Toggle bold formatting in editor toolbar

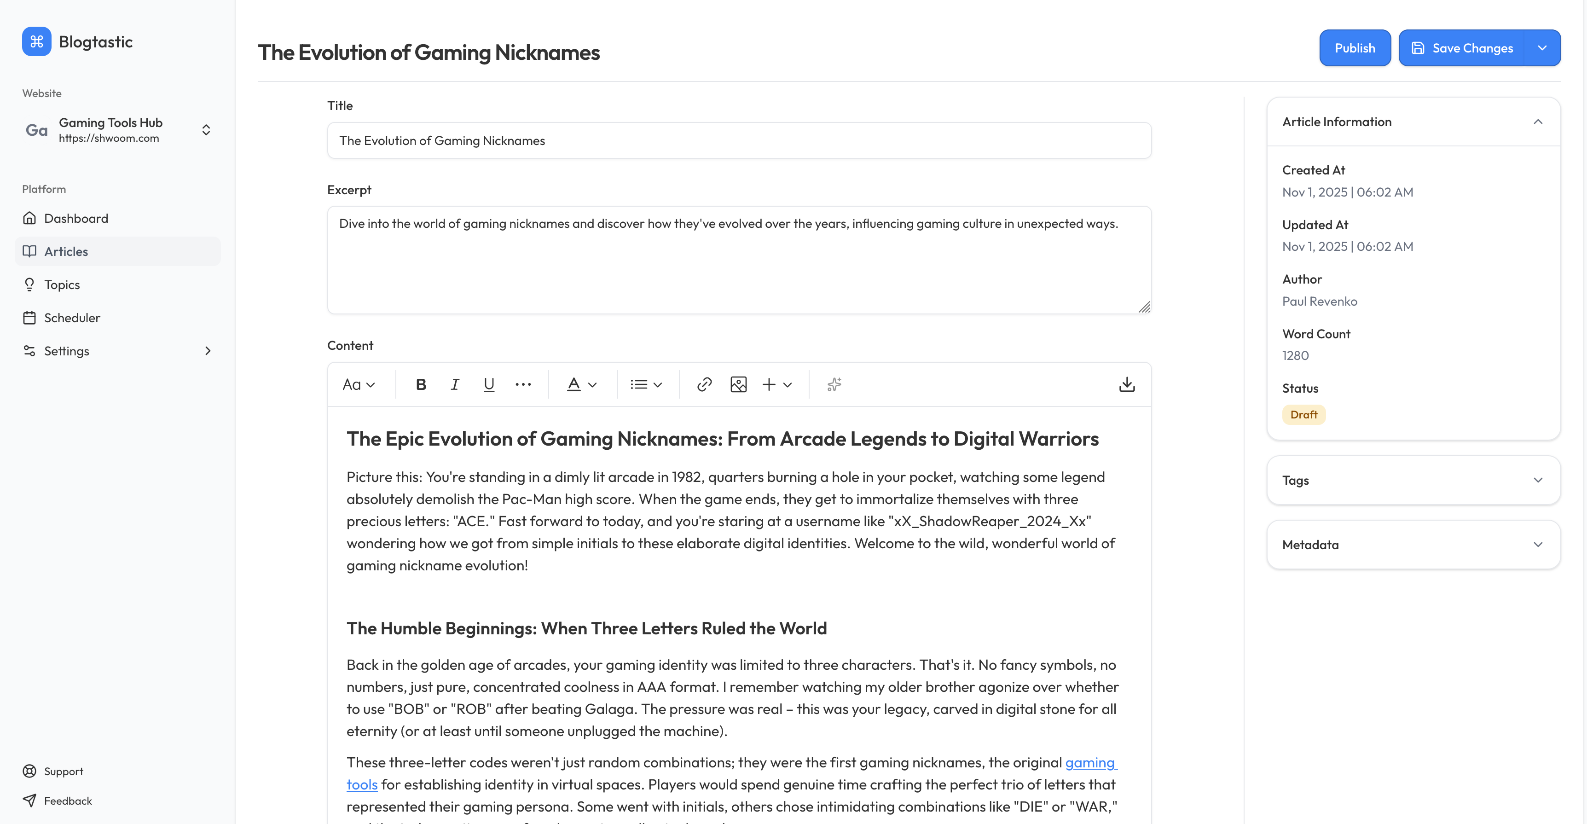tap(421, 384)
